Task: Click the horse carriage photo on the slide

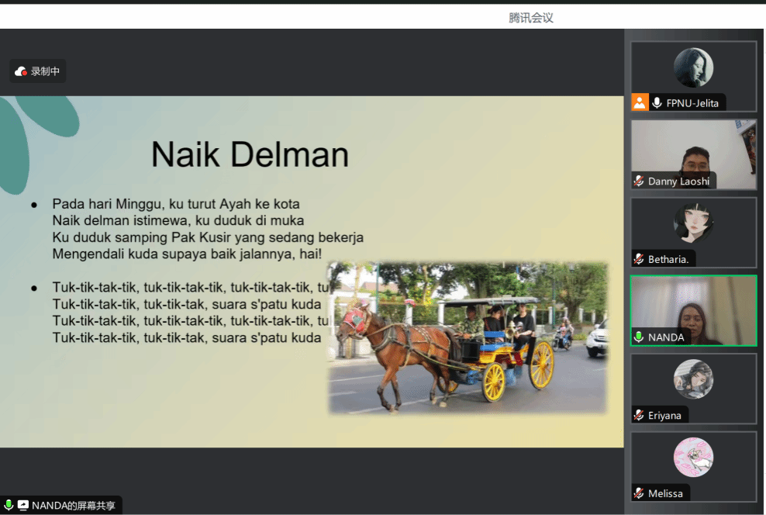Action: pos(468,337)
